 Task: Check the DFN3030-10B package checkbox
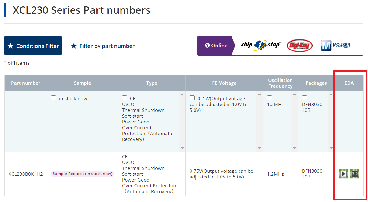tap(304, 98)
